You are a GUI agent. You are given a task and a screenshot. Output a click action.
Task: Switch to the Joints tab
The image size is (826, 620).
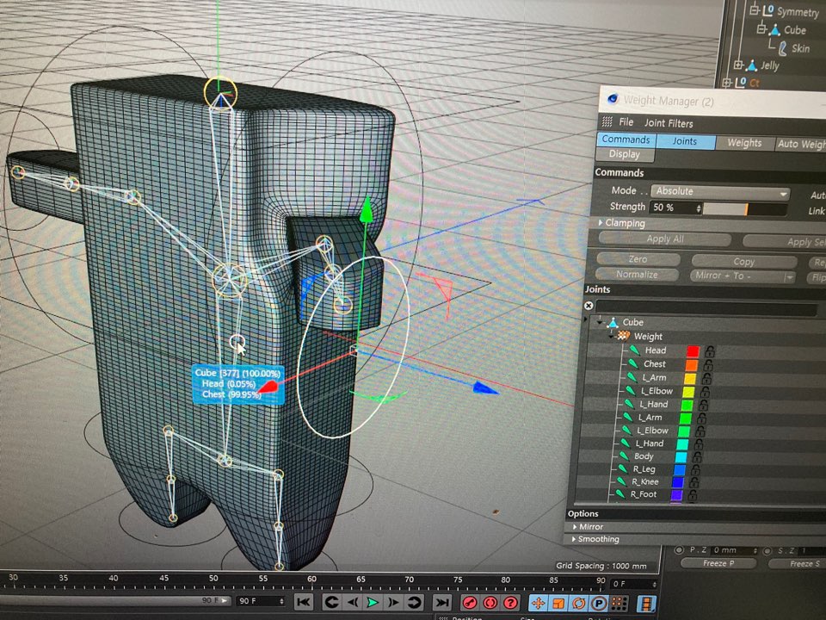pyautogui.click(x=685, y=140)
